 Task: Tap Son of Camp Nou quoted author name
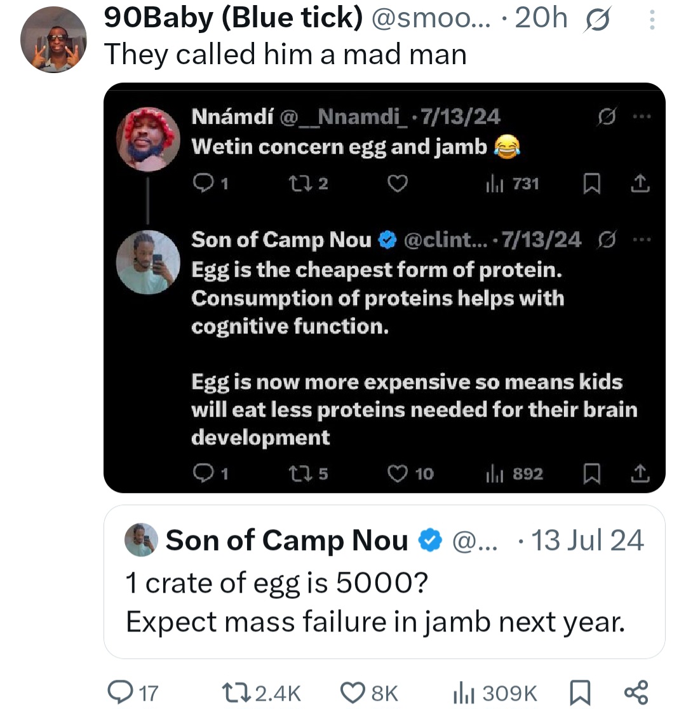point(286,540)
